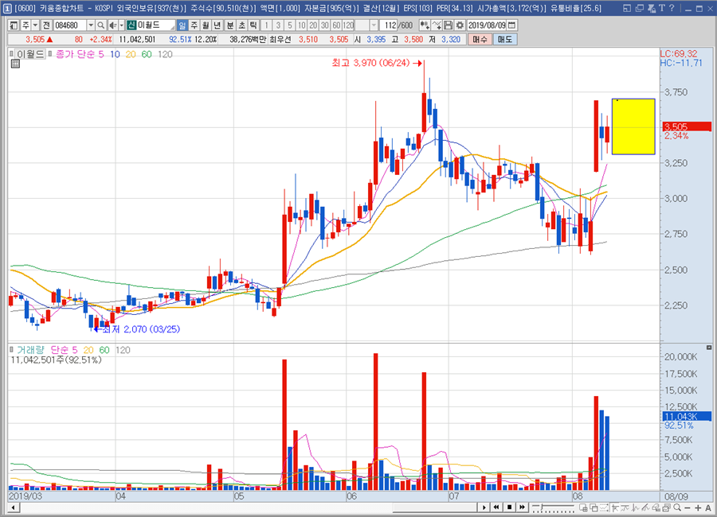
Task: Choose the 10 interval button
Action: 301,25
